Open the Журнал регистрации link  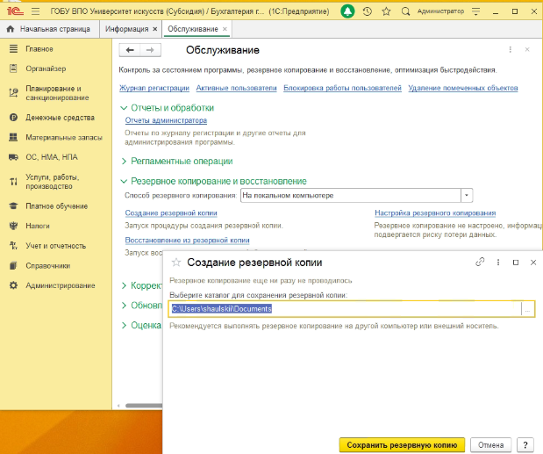154,88
